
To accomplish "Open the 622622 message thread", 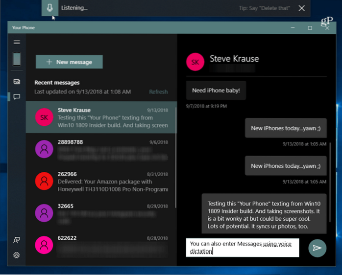I will click(x=100, y=245).
